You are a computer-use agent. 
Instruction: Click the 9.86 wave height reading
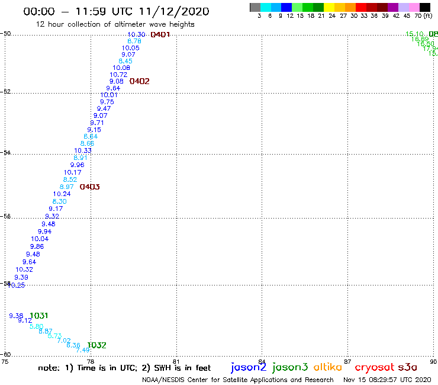[x=37, y=246]
